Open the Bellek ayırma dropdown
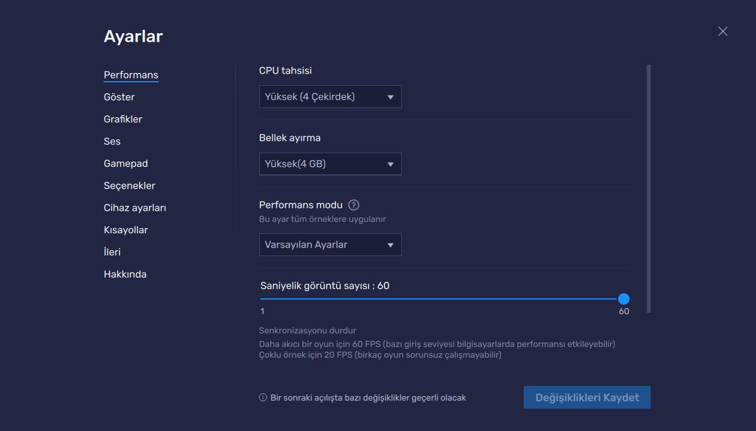The width and height of the screenshot is (756, 431). 330,164
